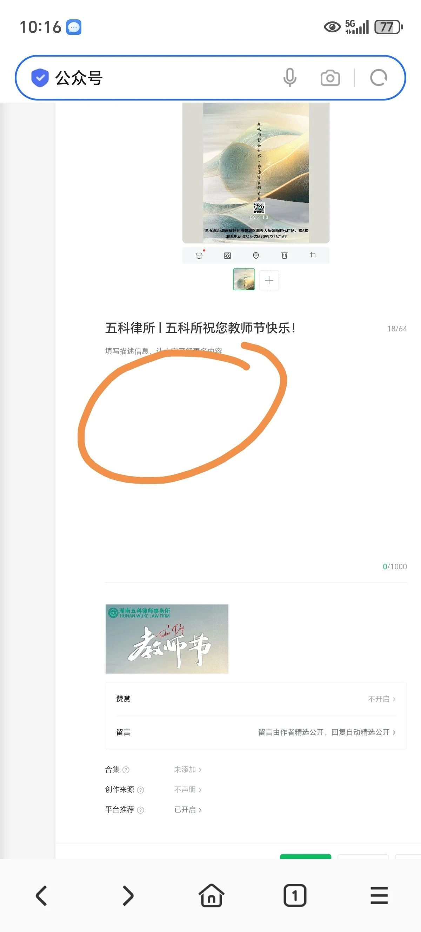Crop the uploaded image
The height and width of the screenshot is (932, 421).
[313, 255]
